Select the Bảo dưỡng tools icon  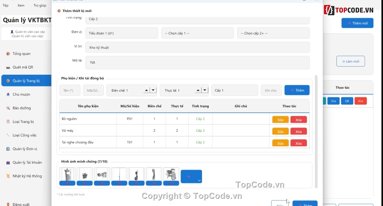[8, 108]
